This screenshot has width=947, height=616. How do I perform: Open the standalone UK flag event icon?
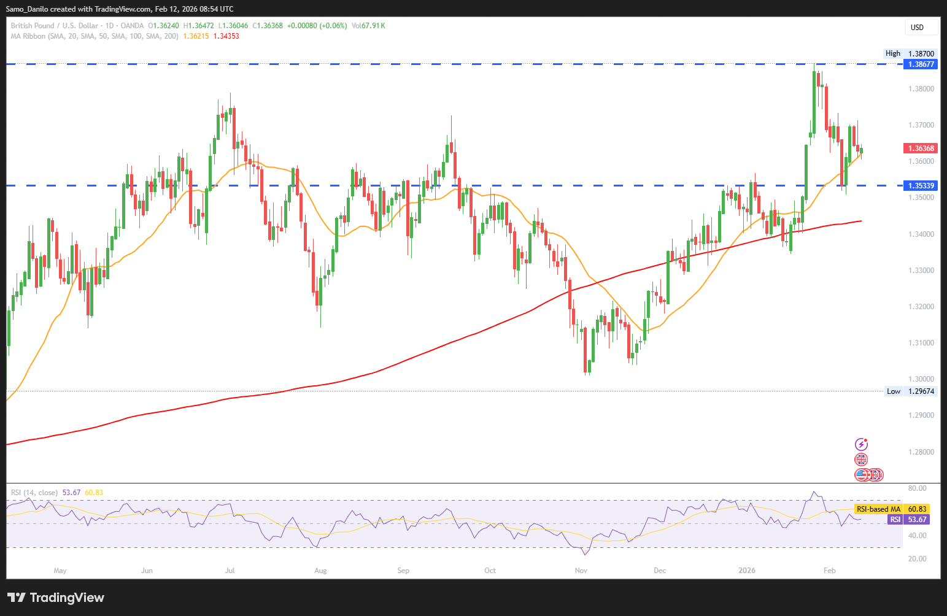click(x=861, y=460)
